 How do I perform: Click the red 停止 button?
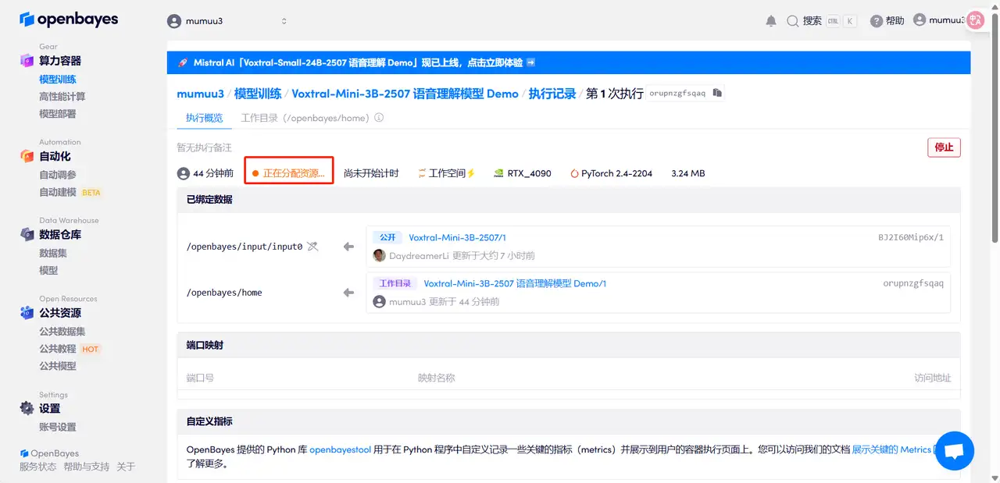point(944,147)
